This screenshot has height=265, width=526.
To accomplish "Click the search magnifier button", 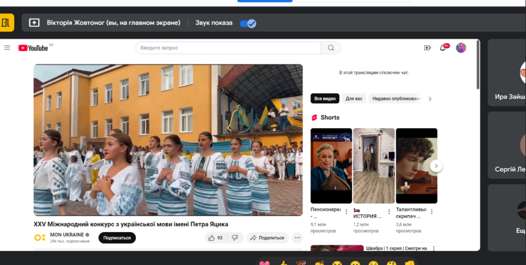I will coord(331,48).
